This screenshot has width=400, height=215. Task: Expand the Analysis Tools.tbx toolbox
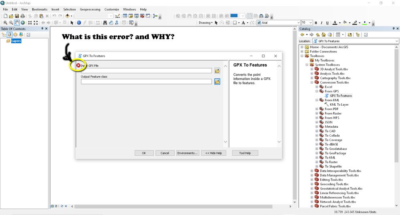click(312, 74)
